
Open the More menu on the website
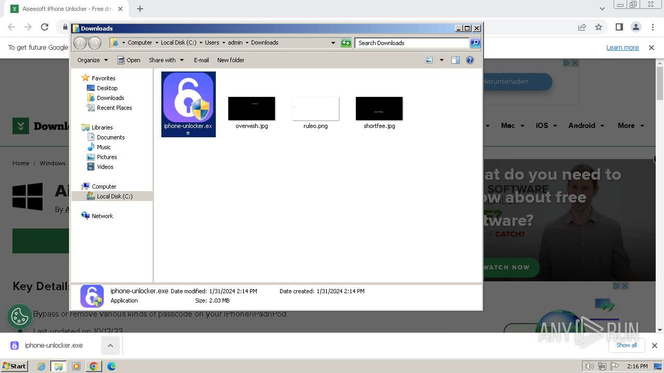pos(631,125)
